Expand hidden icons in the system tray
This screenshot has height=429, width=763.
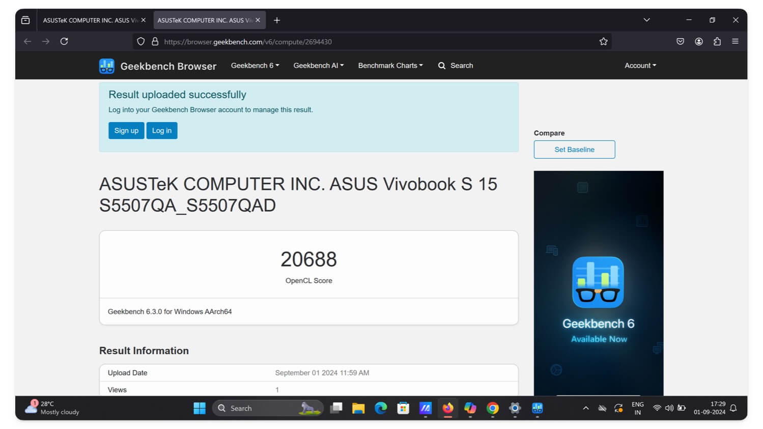pyautogui.click(x=586, y=408)
